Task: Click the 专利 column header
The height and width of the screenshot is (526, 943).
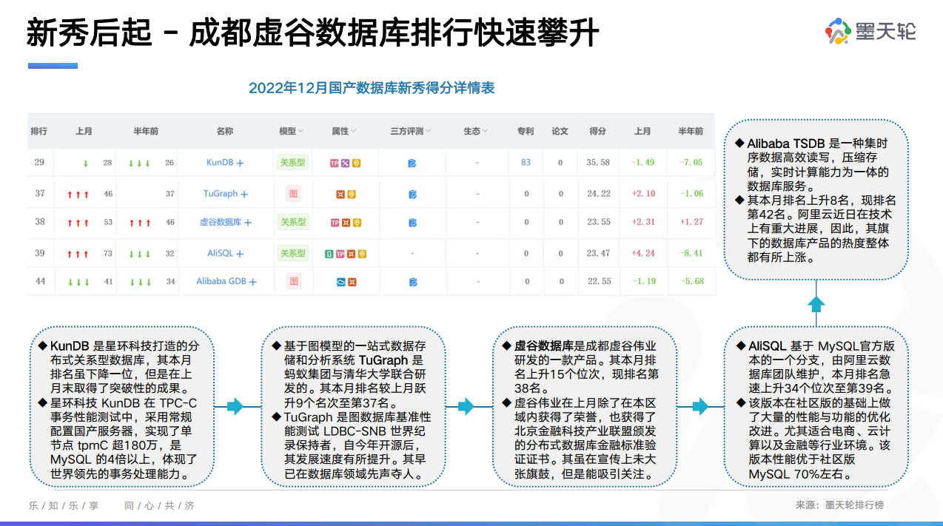Action: 526,131
